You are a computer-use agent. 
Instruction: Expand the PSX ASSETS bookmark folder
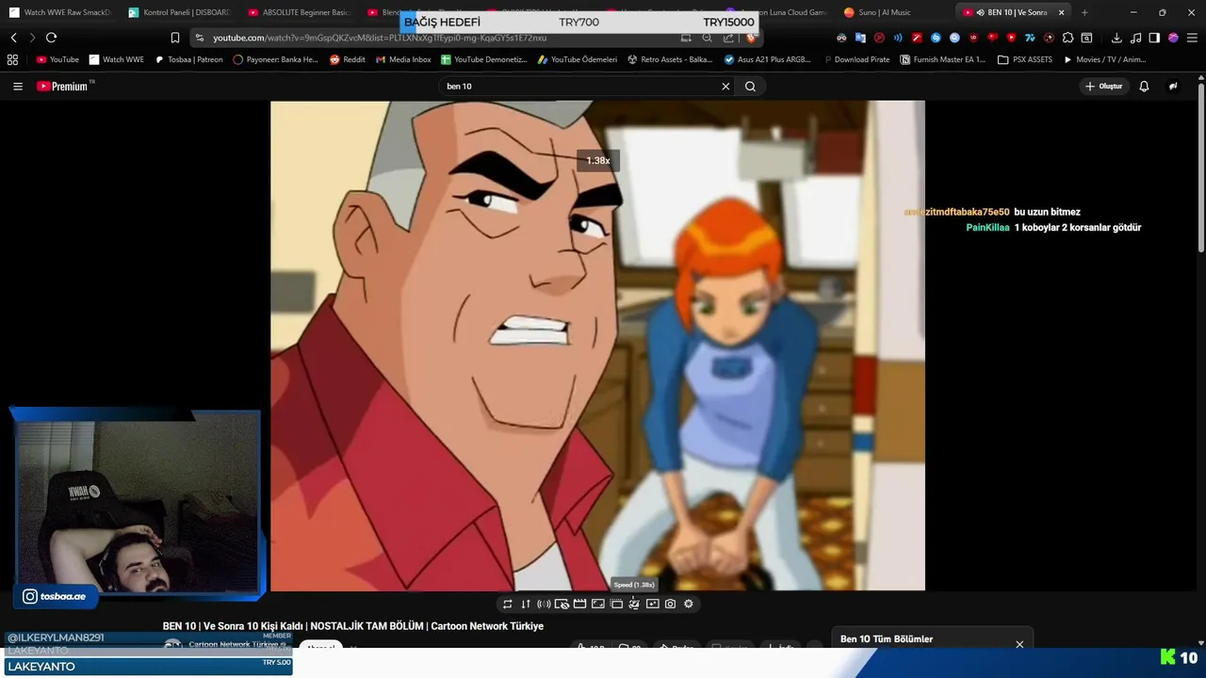(x=1025, y=59)
